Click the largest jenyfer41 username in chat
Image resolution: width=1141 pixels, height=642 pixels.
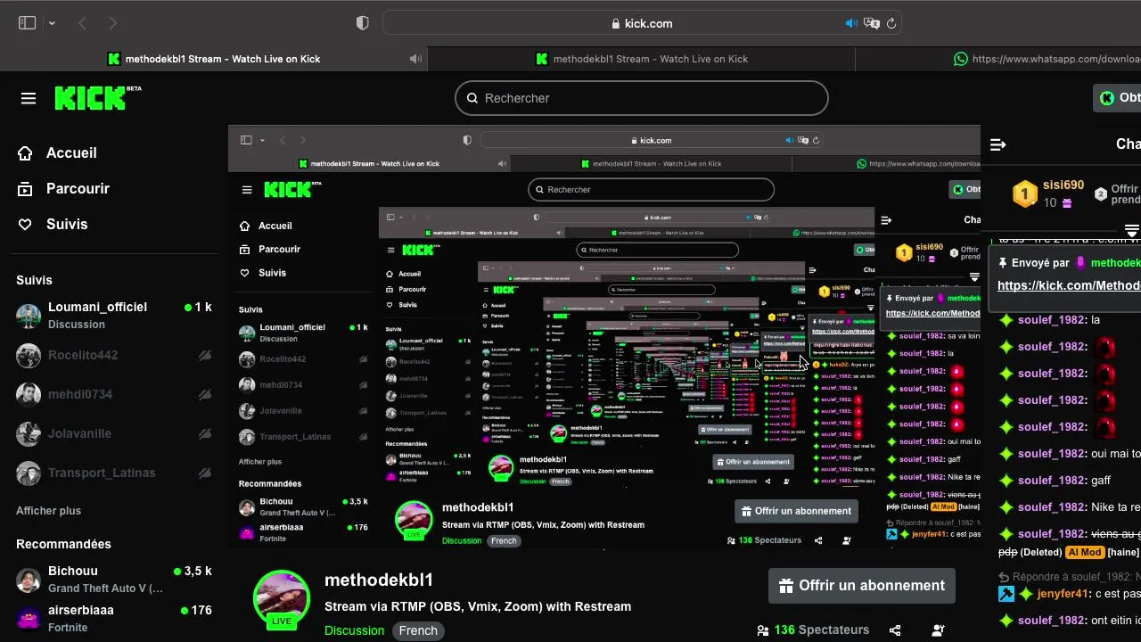coord(1063,594)
